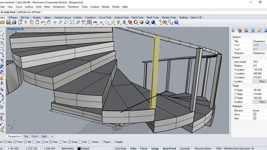Click the New document icon
Screen dimensions: 267x150
point(20,22)
